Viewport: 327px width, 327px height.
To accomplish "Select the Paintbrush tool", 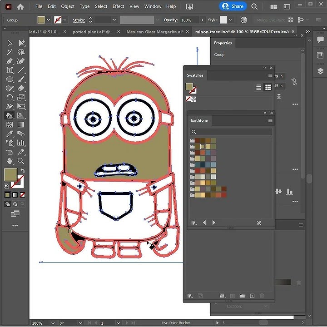I will point(21,79).
